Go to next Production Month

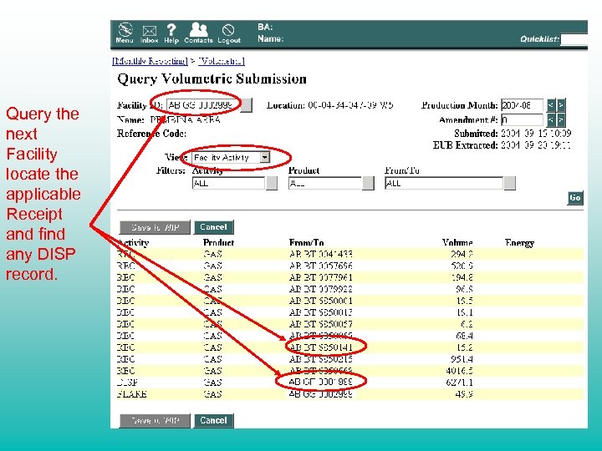[561, 105]
